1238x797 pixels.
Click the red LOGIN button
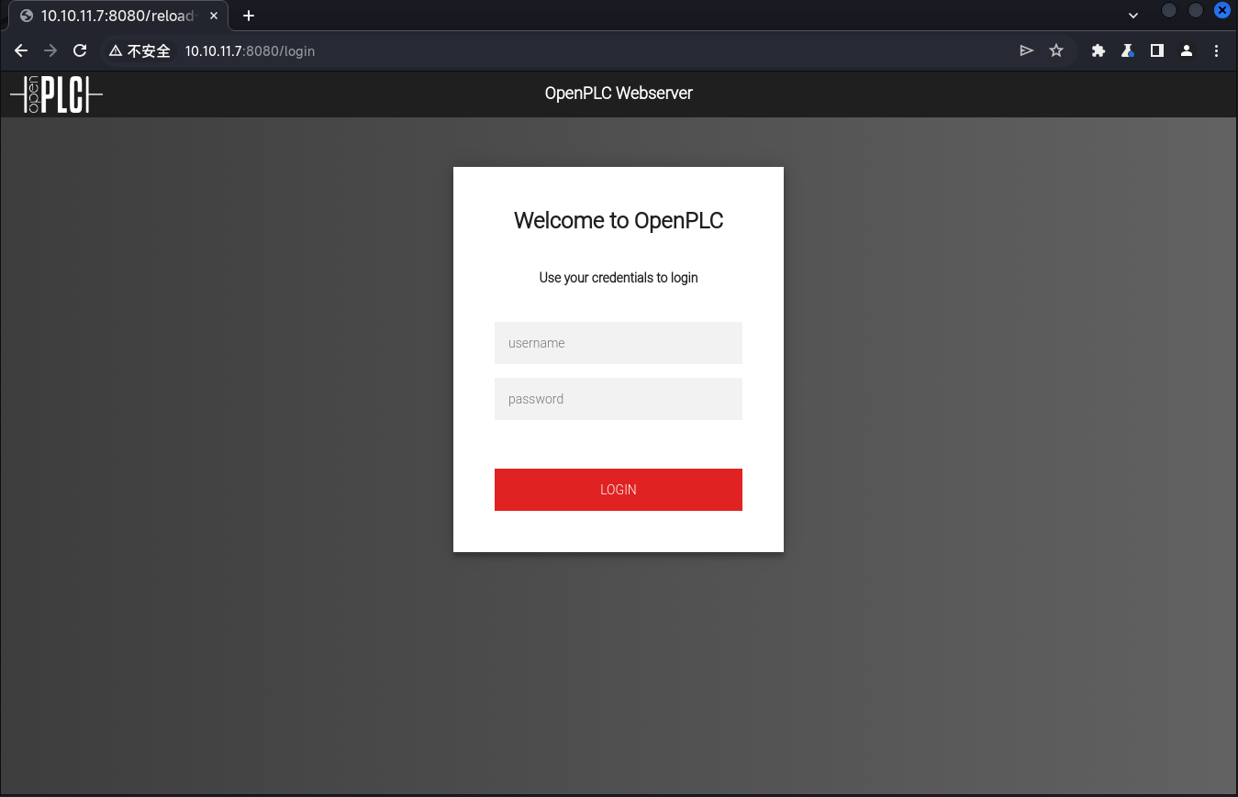pyautogui.click(x=619, y=490)
